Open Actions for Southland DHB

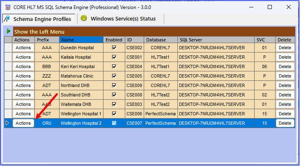click(23, 95)
